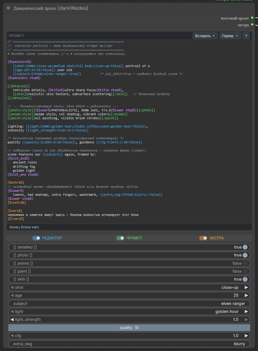
Task: Click the age value 25
Action: point(236,295)
